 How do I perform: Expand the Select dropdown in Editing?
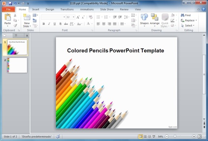[194, 26]
